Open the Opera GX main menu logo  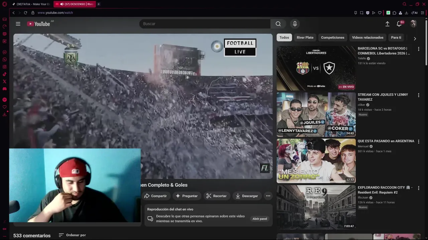pos(4,4)
